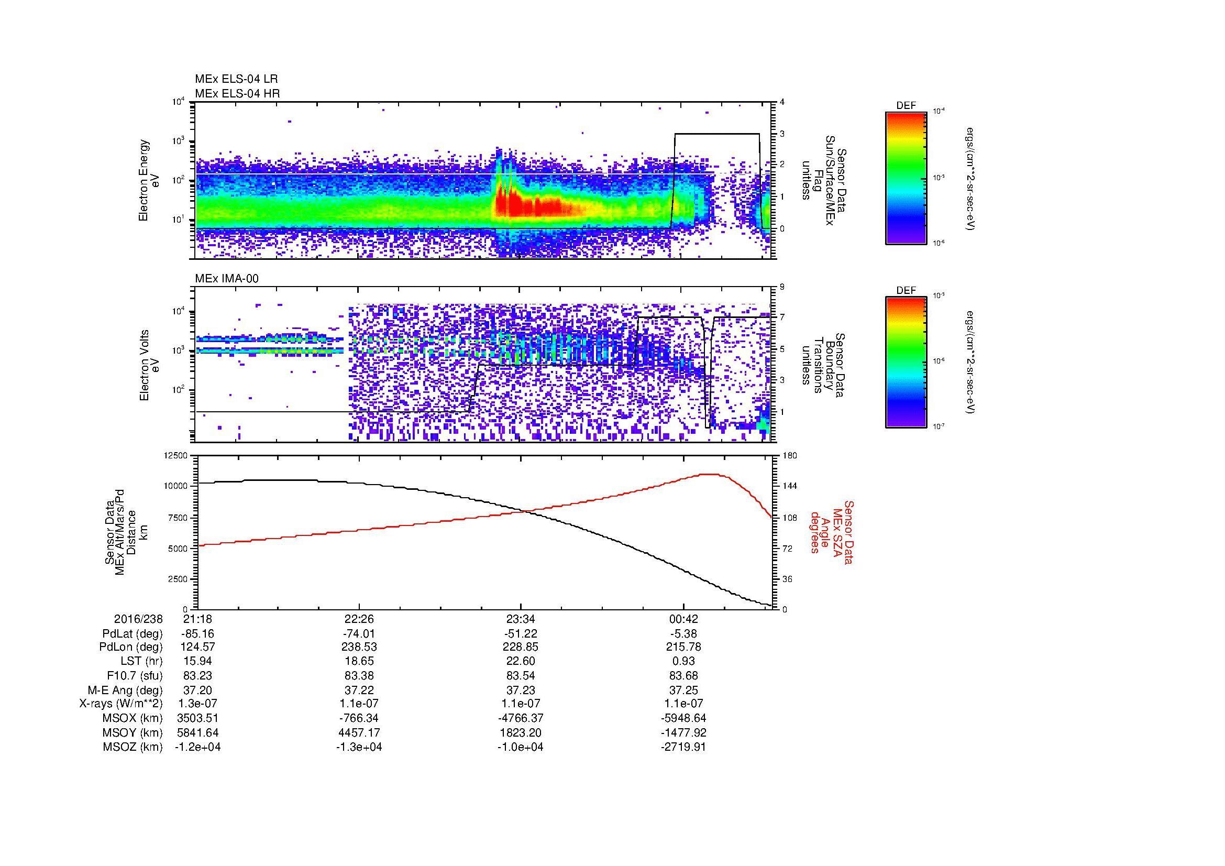Click the PdLon value '124.57'

[198, 647]
